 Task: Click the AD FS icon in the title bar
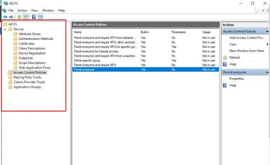point(6,3)
